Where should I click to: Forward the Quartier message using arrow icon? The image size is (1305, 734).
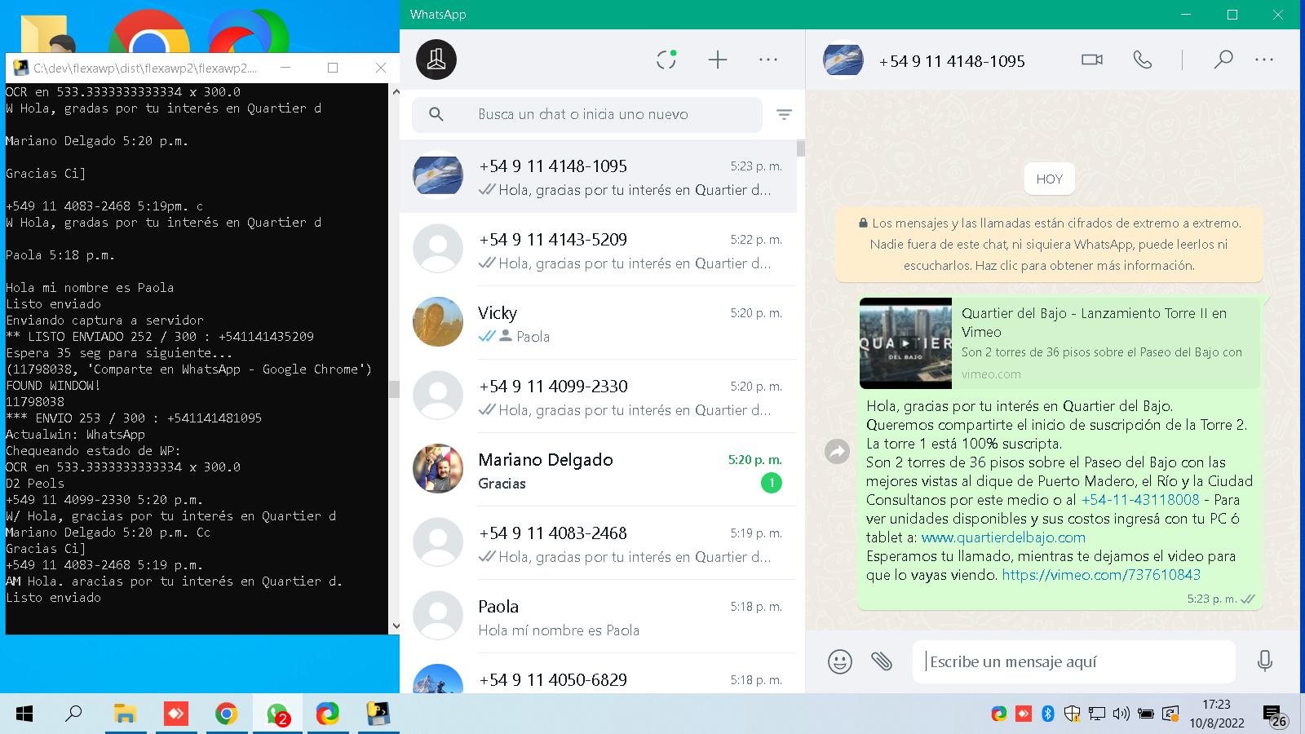pos(838,451)
